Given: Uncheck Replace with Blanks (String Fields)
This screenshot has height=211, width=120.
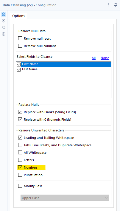Looking at the screenshot, I should tap(20, 112).
